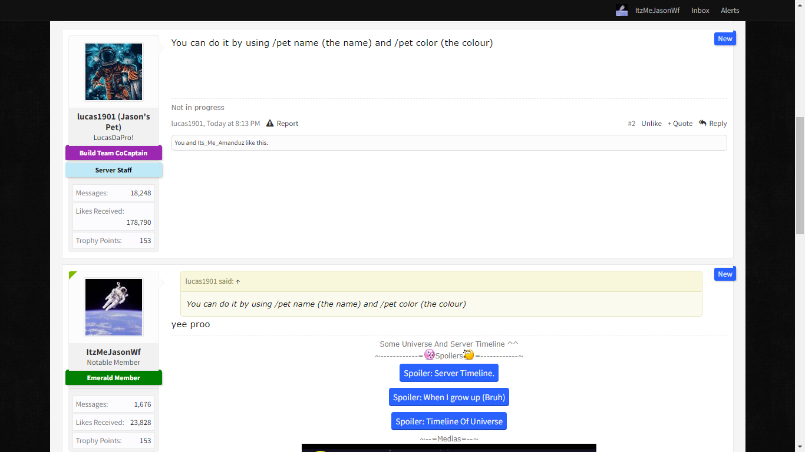Click the pink smiley emoji before Spoilers
This screenshot has width=805, height=452.
coord(430,355)
